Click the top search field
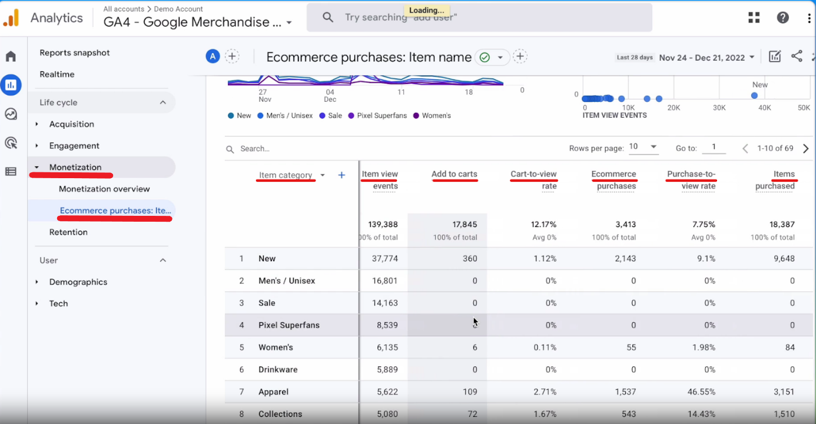This screenshot has height=424, width=816. coord(479,18)
